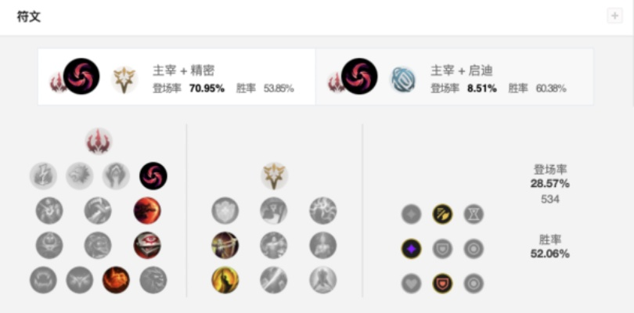The width and height of the screenshot is (634, 313).
Task: Click the Legend: Alacrity rune with bow
Action: [225, 246]
